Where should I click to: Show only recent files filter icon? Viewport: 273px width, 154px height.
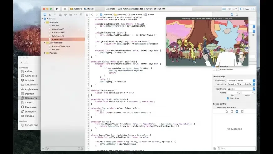(x=79, y=148)
